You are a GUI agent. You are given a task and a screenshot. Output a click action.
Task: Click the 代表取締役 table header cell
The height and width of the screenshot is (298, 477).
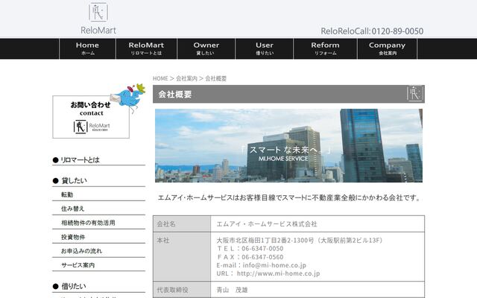pyautogui.click(x=182, y=290)
